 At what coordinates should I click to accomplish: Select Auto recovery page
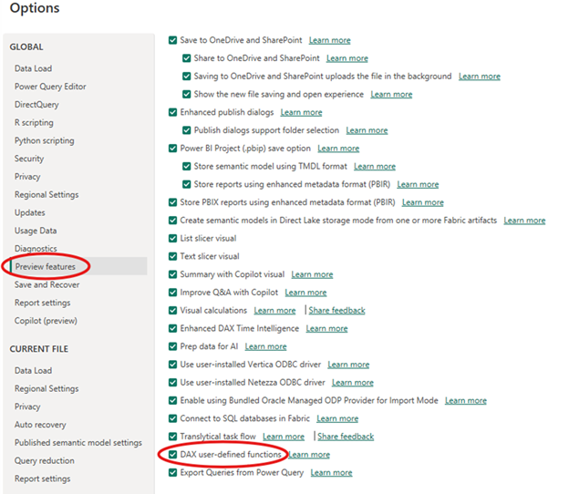click(x=40, y=425)
